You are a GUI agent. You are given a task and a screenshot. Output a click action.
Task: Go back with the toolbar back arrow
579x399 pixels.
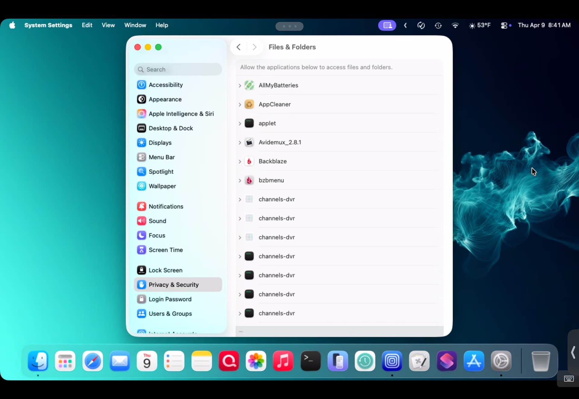pyautogui.click(x=239, y=47)
